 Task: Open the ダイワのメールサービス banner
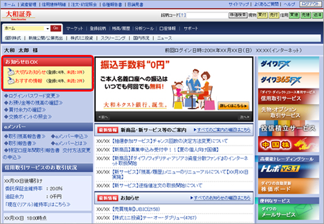pos(289,212)
